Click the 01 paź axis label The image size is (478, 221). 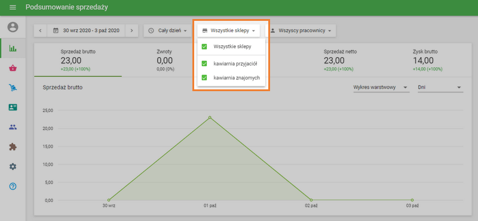[x=210, y=206]
